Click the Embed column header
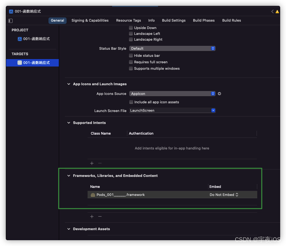The width and height of the screenshot is (286, 246). 215,187
